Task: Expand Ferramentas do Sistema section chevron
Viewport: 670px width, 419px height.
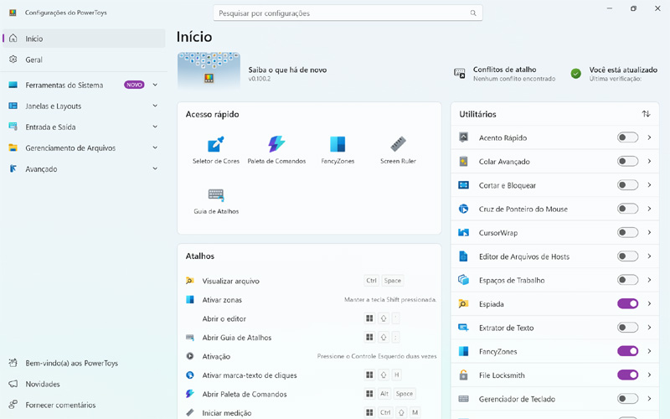Action: (155, 85)
